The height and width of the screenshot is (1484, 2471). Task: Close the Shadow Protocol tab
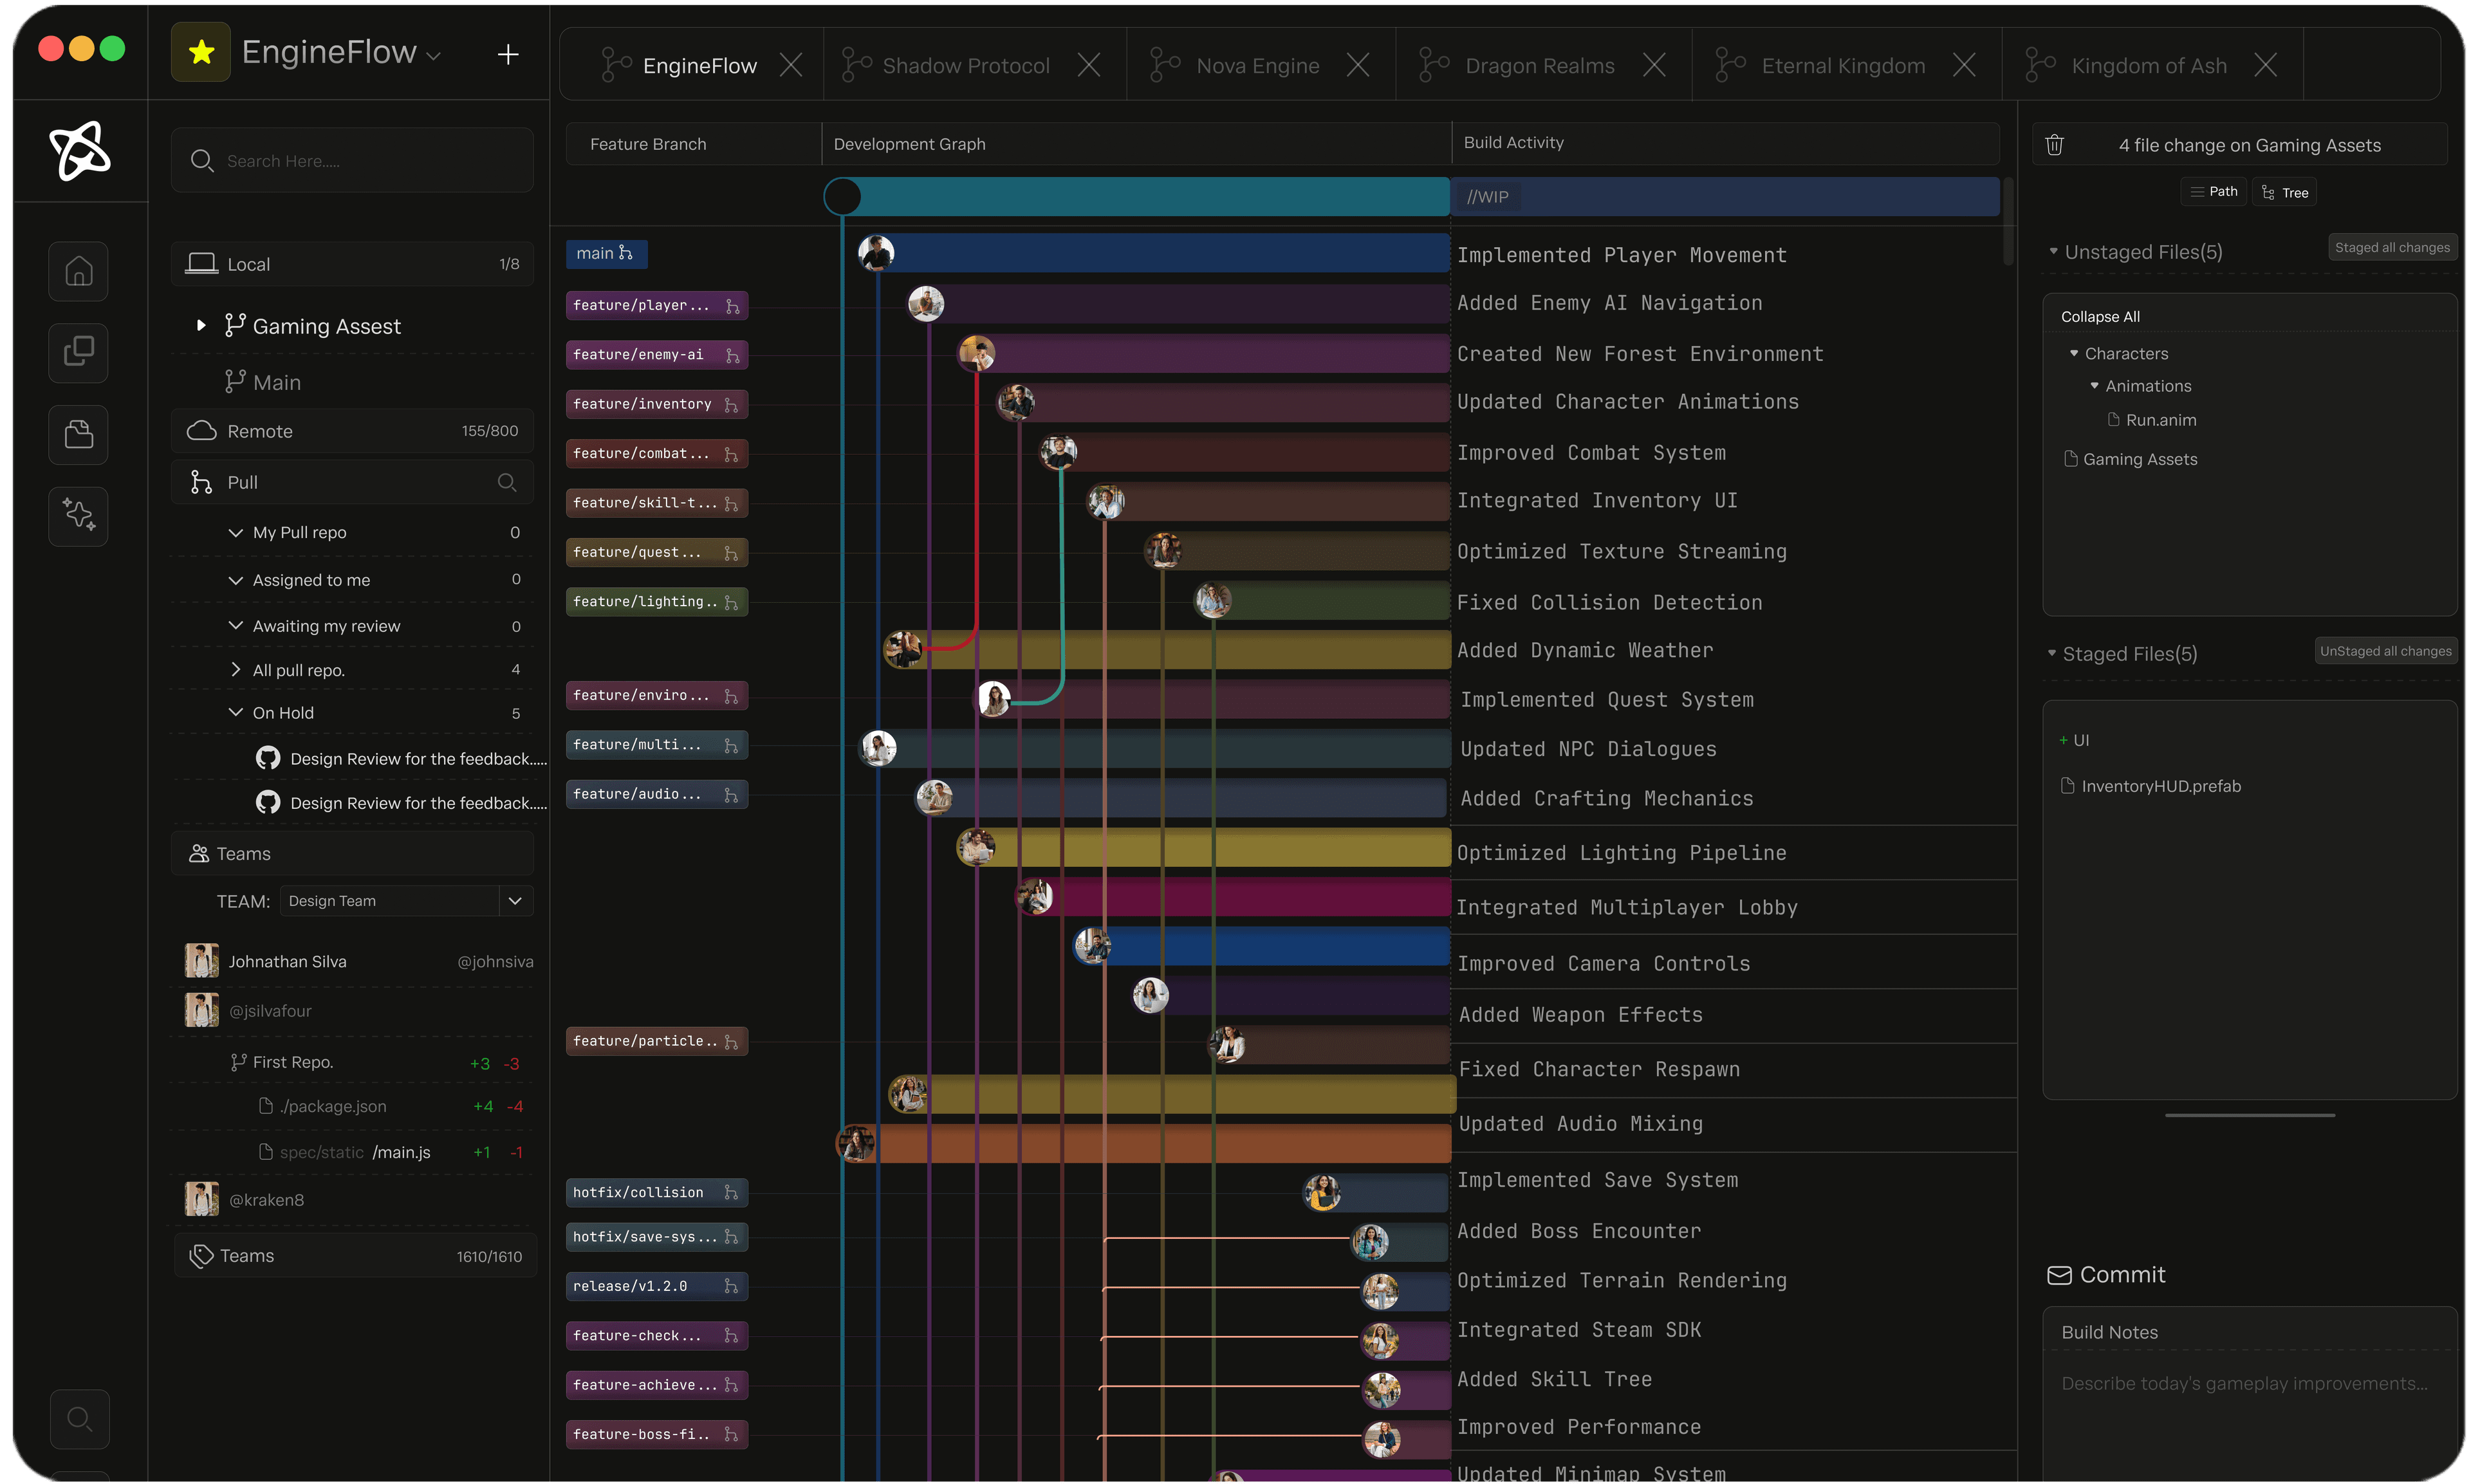(x=1089, y=65)
